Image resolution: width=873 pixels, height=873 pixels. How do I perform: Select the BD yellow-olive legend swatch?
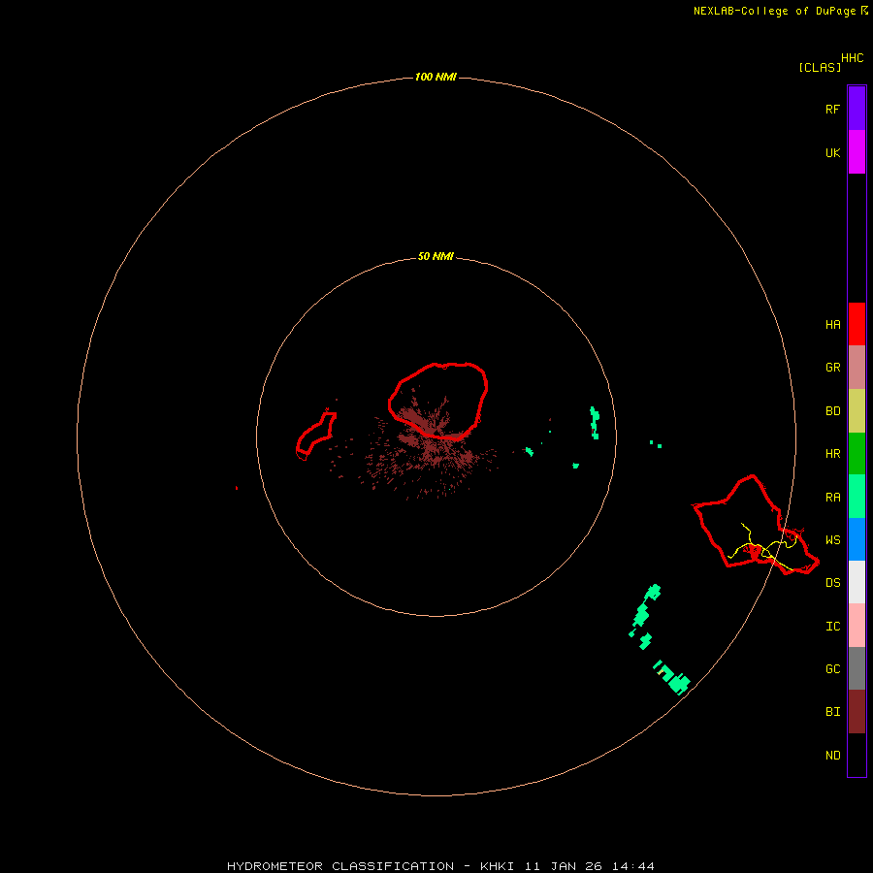point(857,411)
